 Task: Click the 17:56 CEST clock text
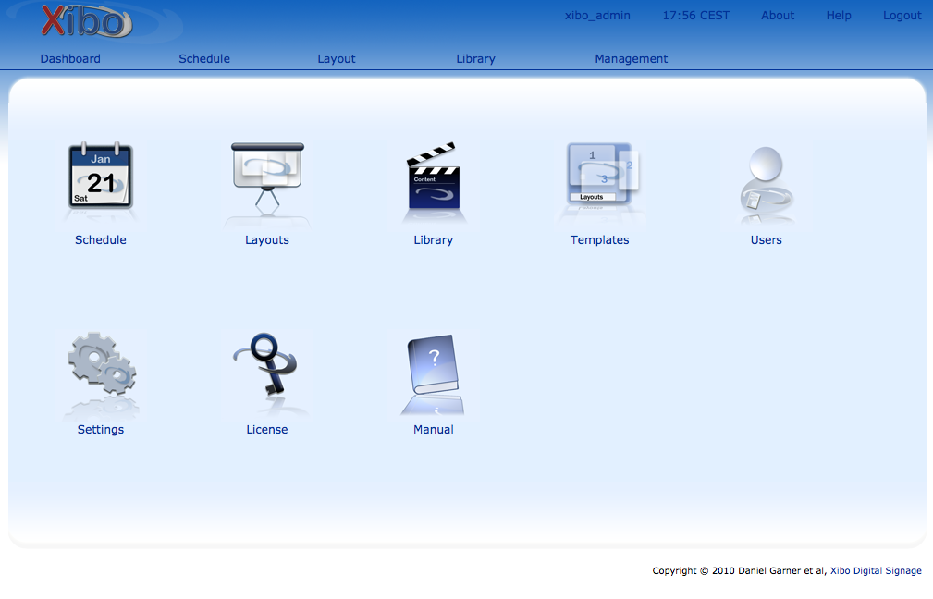coord(696,16)
